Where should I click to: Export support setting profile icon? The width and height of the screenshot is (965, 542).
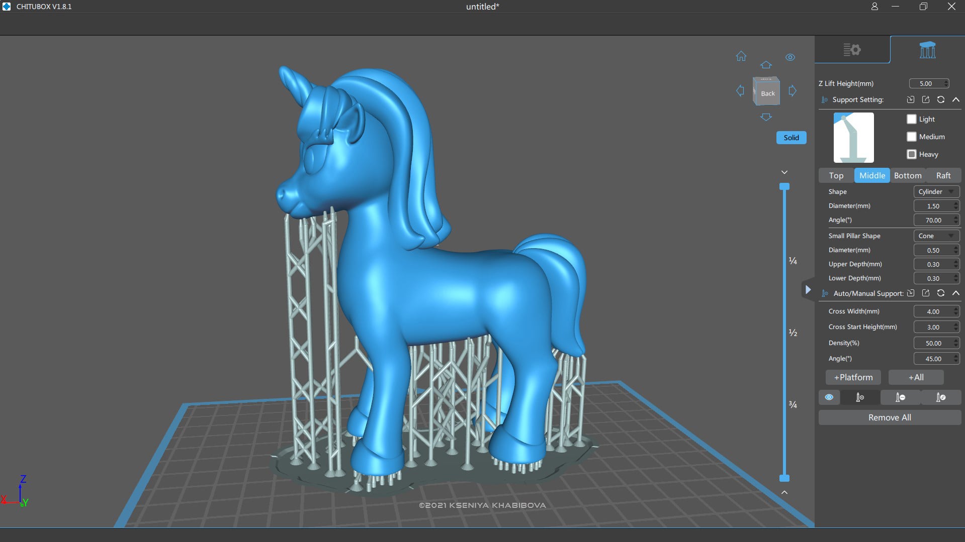click(926, 99)
